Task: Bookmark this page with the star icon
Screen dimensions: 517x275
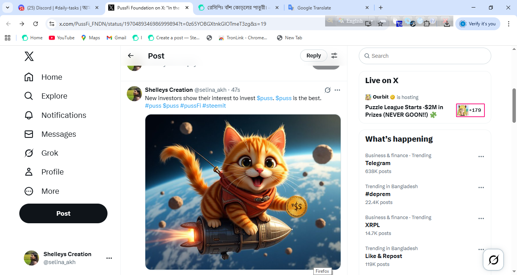Action: [380, 24]
